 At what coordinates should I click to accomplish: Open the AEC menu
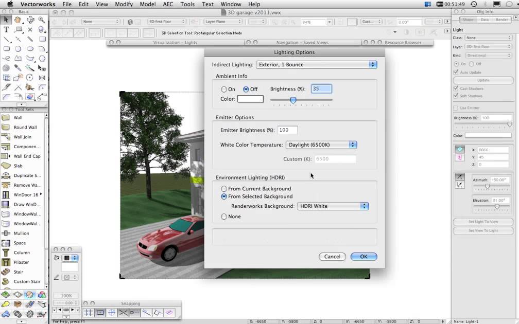click(x=168, y=4)
